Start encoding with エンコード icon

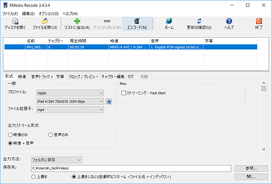pos(137,21)
